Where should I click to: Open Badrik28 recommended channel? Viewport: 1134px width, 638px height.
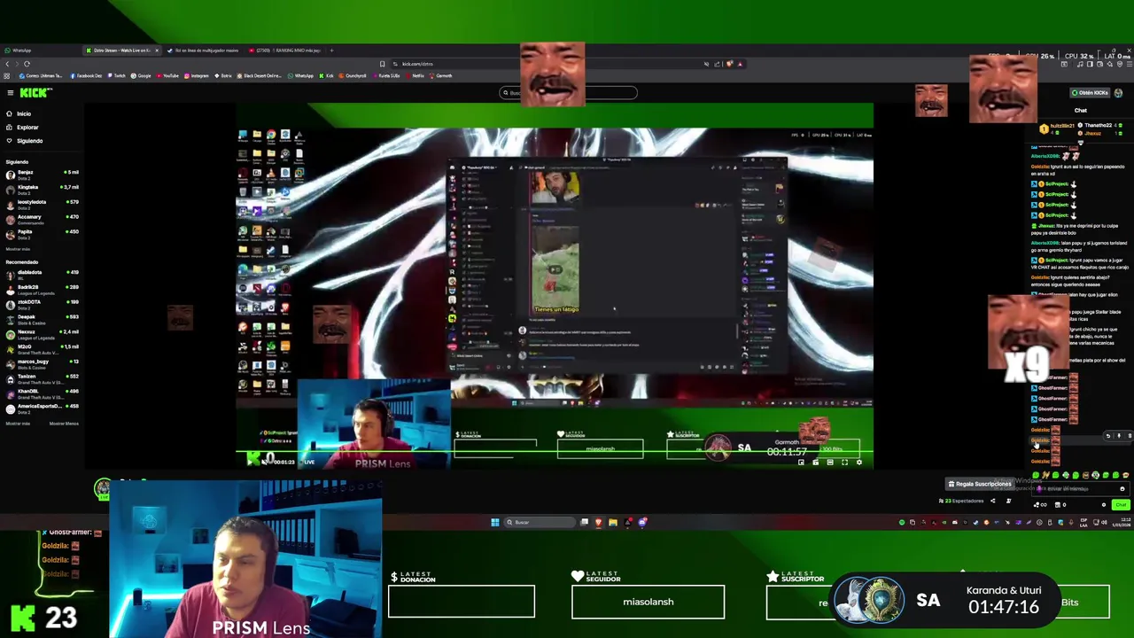(42, 288)
